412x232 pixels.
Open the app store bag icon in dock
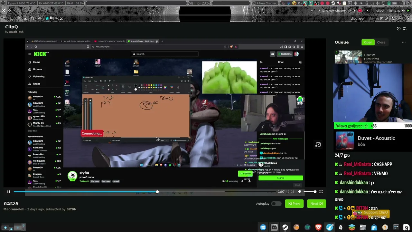tap(374, 227)
